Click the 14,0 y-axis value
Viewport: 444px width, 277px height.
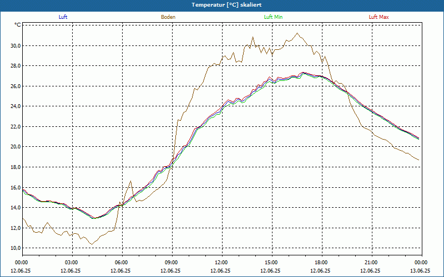pyautogui.click(x=16, y=207)
